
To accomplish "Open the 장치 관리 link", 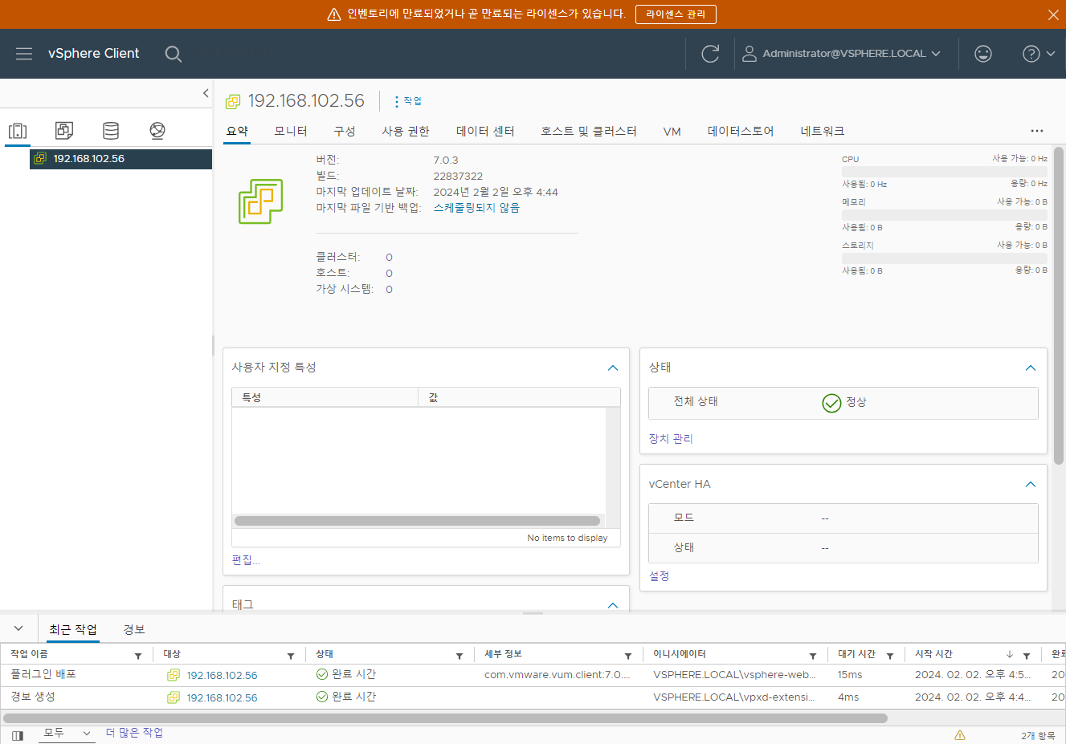I will point(671,439).
